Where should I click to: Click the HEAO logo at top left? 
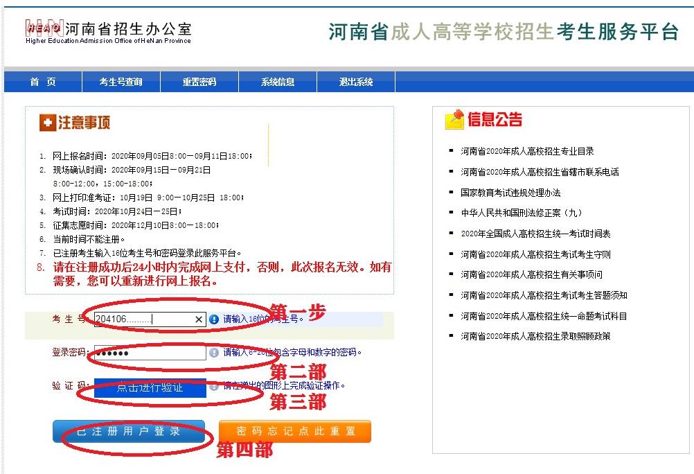pos(43,28)
